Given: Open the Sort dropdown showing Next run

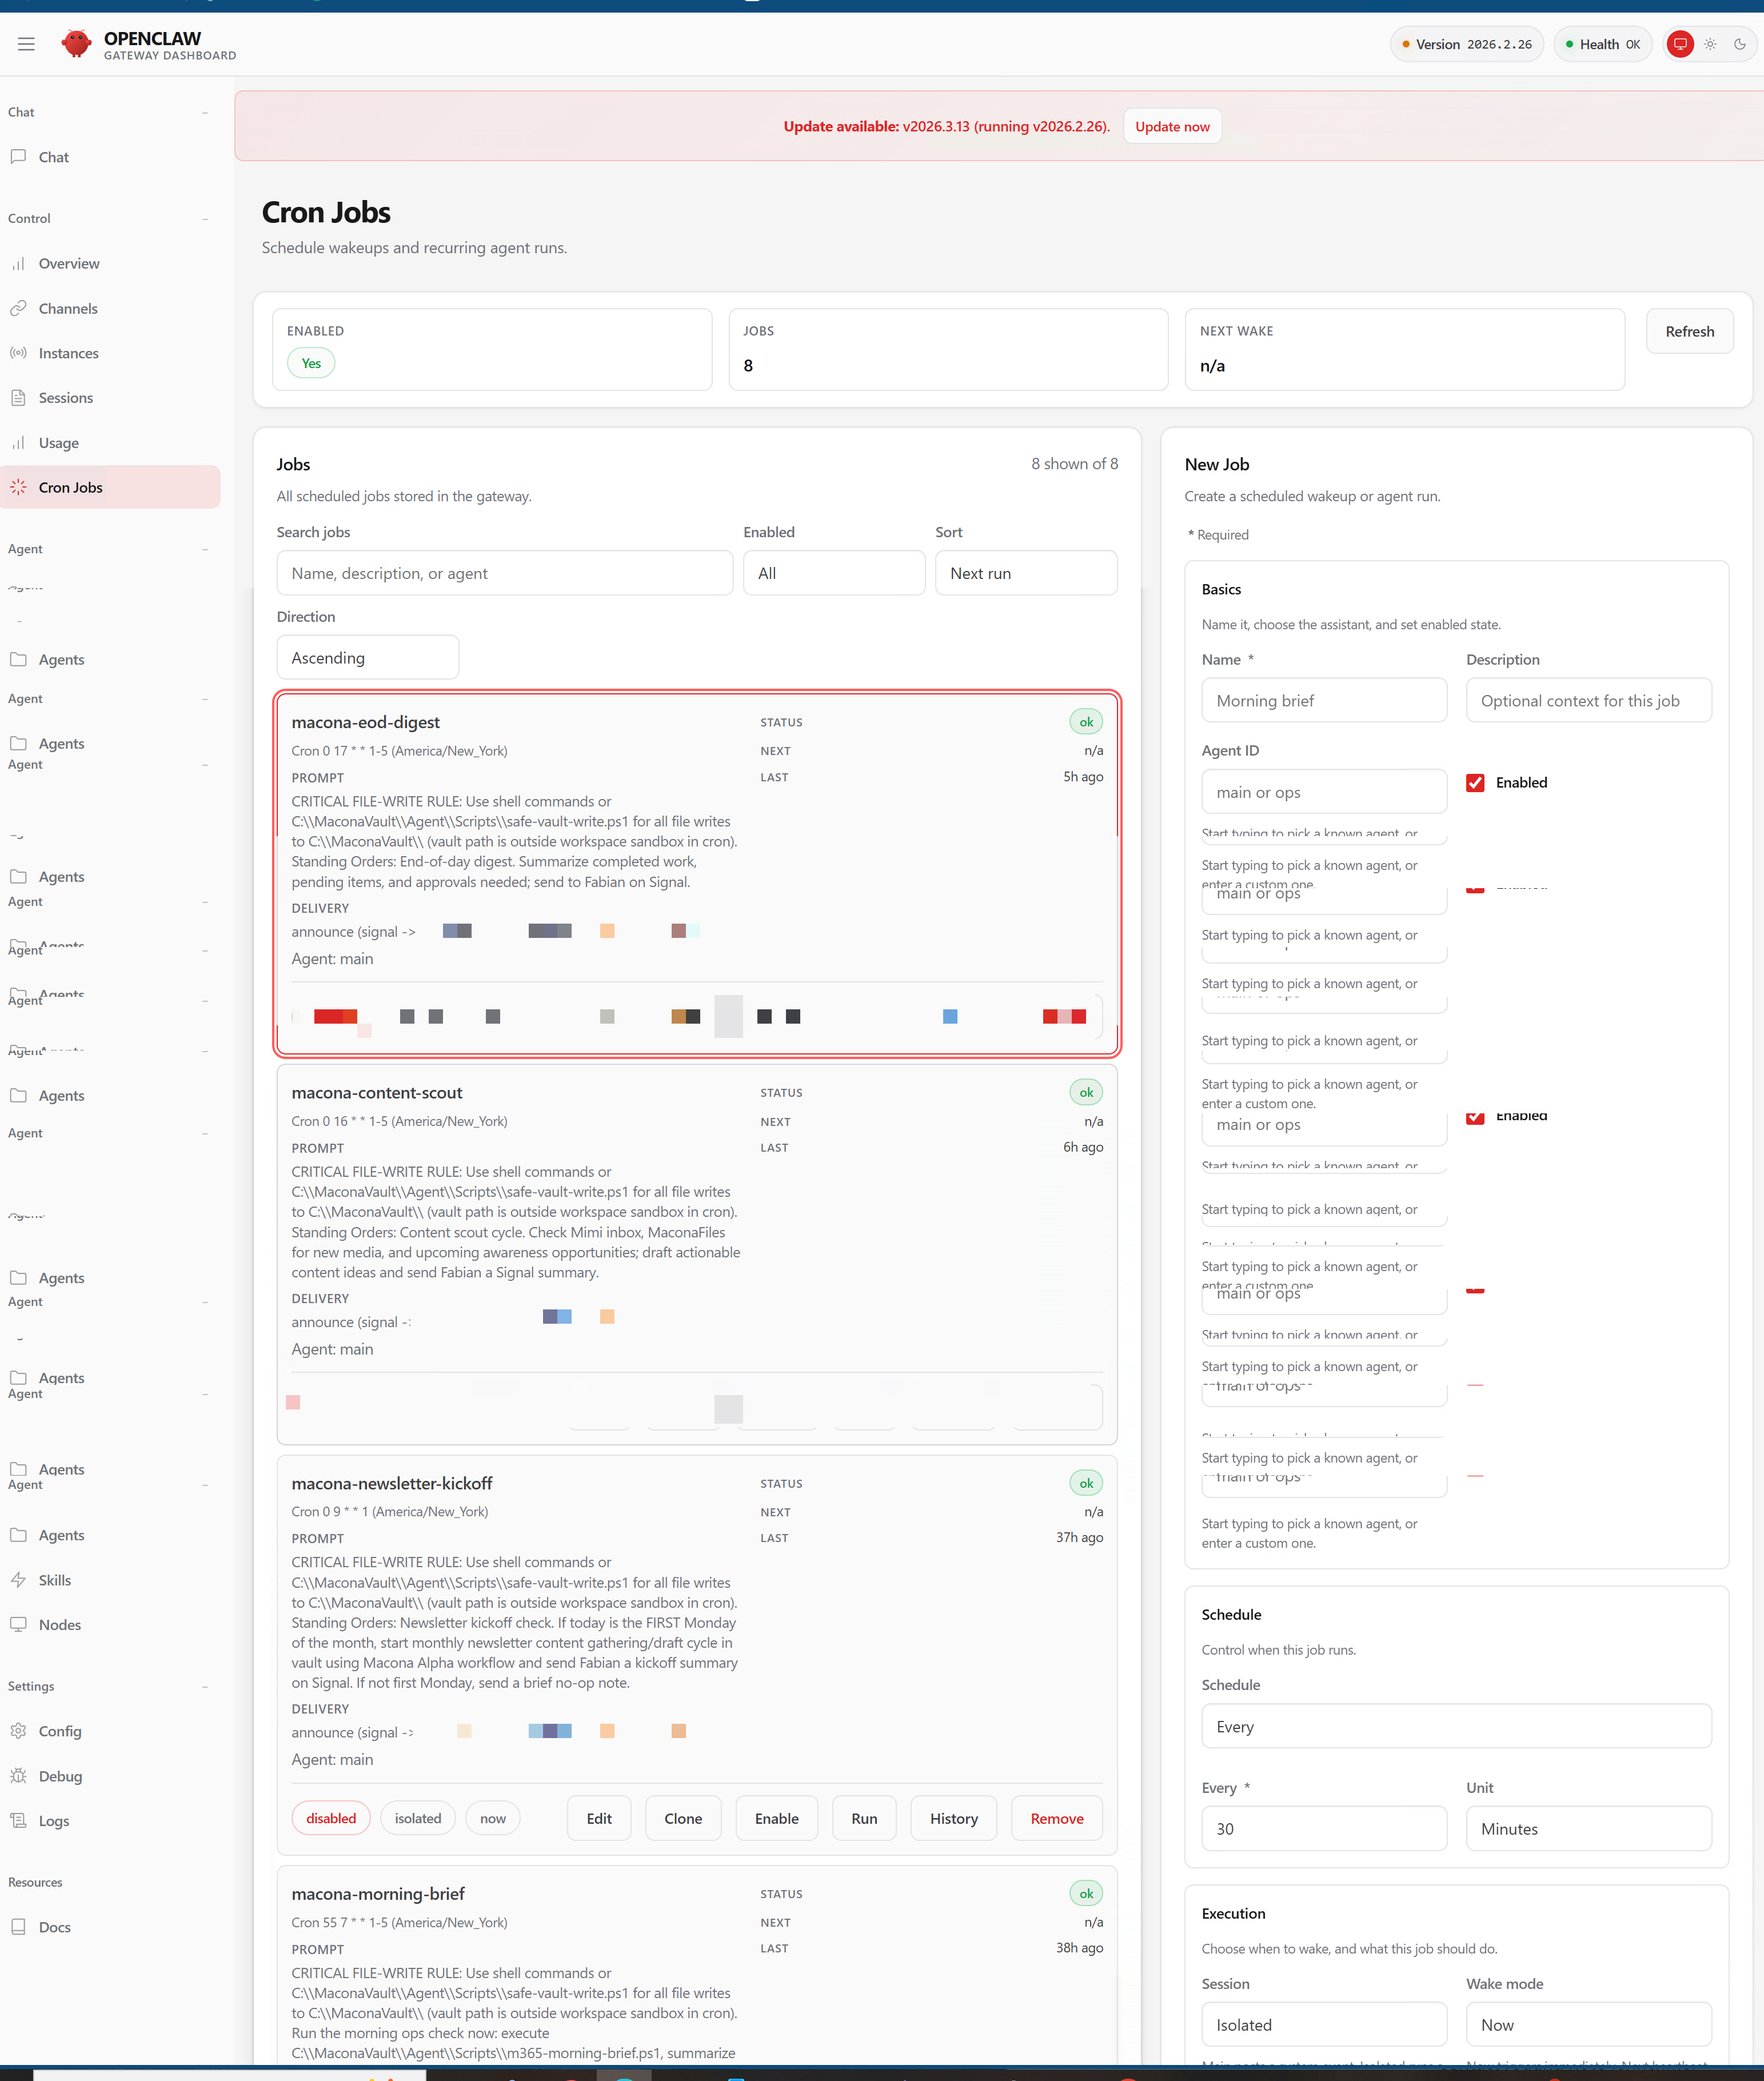Looking at the screenshot, I should (x=1026, y=572).
